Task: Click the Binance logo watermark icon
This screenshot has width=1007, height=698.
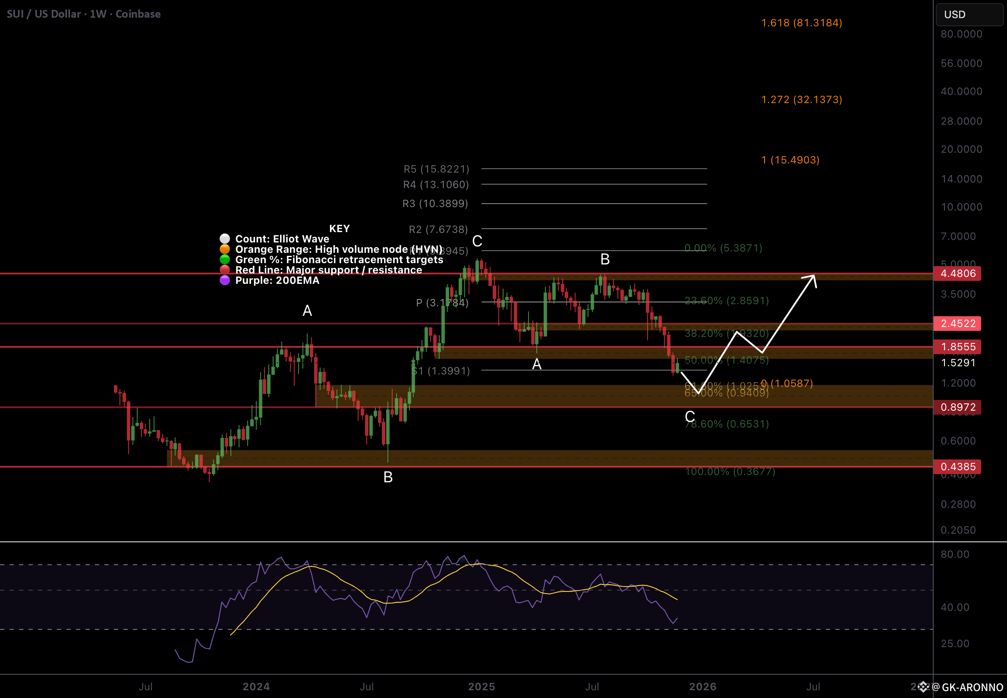Action: [x=923, y=687]
